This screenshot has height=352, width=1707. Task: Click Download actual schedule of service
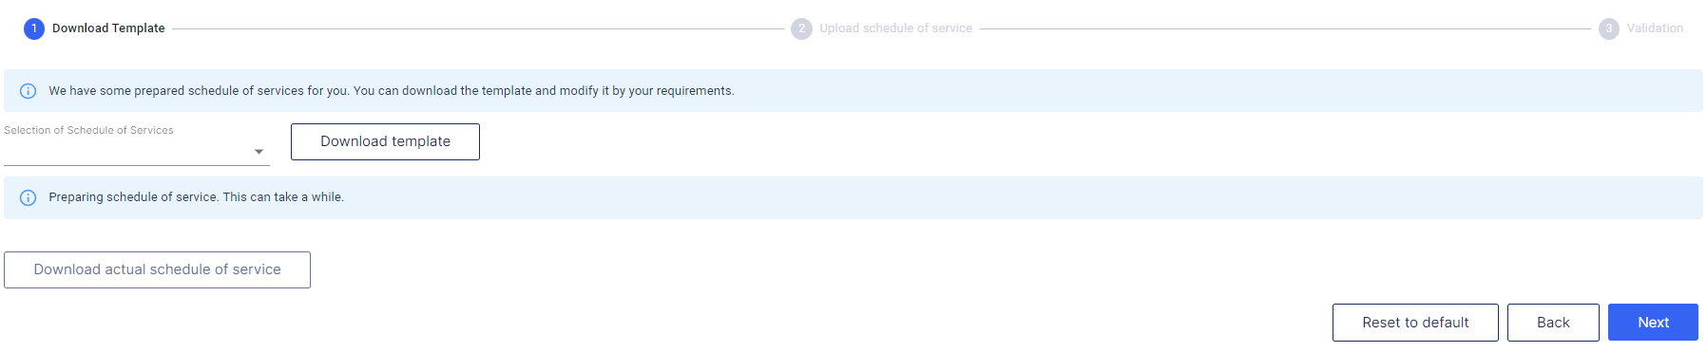157,269
